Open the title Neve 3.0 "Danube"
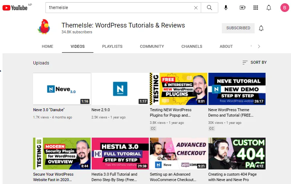This screenshot has width=291, height=184. coord(49,110)
